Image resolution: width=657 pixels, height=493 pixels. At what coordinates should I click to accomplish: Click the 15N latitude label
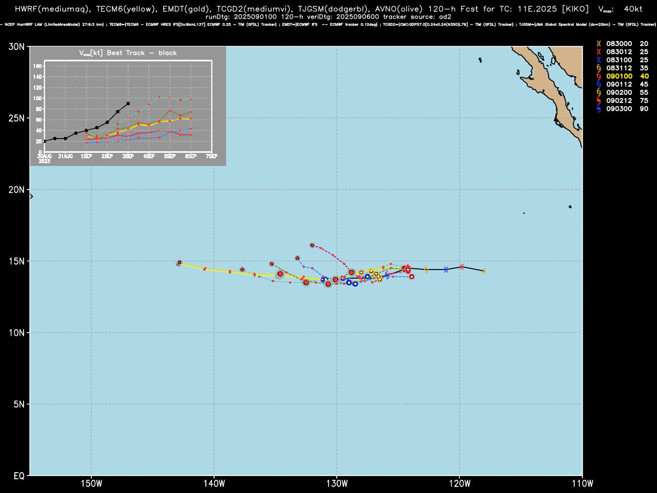[18, 261]
